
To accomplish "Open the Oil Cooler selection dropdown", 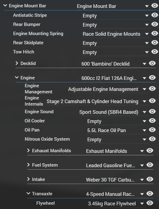I will point(117,121).
